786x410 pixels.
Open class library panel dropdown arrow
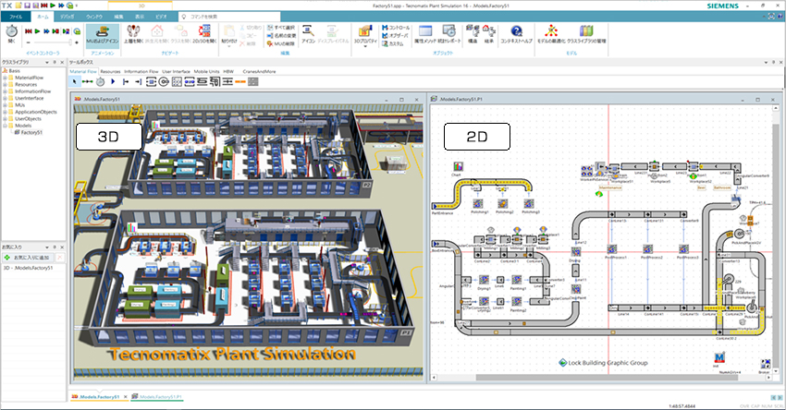pos(47,63)
